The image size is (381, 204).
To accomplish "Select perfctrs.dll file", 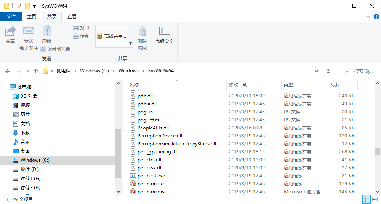I will click(x=149, y=160).
